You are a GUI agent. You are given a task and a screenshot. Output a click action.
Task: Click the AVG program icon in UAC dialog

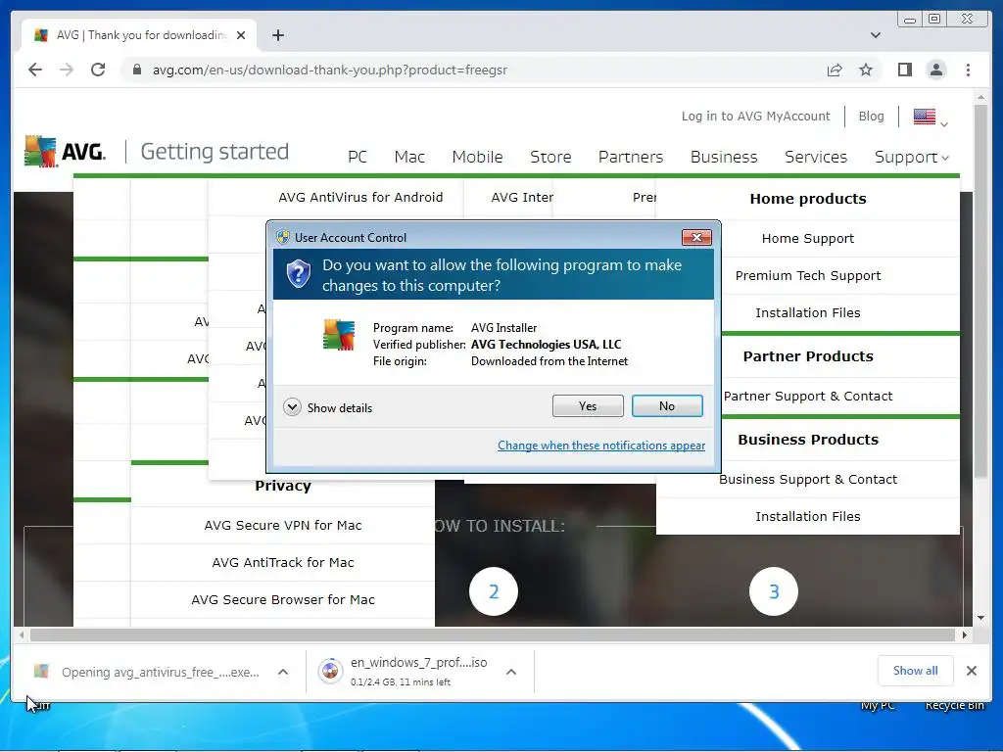pos(339,335)
